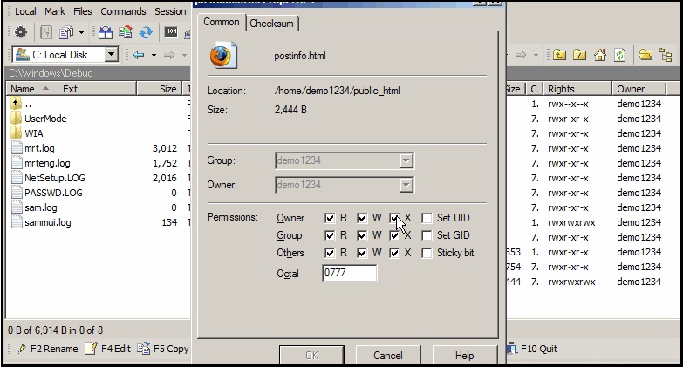Toggle Others R permission checkbox
The height and width of the screenshot is (367, 683).
[330, 253]
